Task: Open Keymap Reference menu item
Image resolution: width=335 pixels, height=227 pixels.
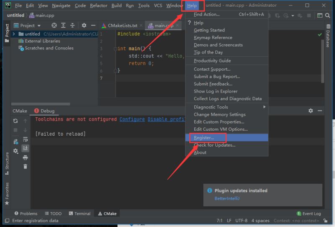Action: [x=227, y=37]
